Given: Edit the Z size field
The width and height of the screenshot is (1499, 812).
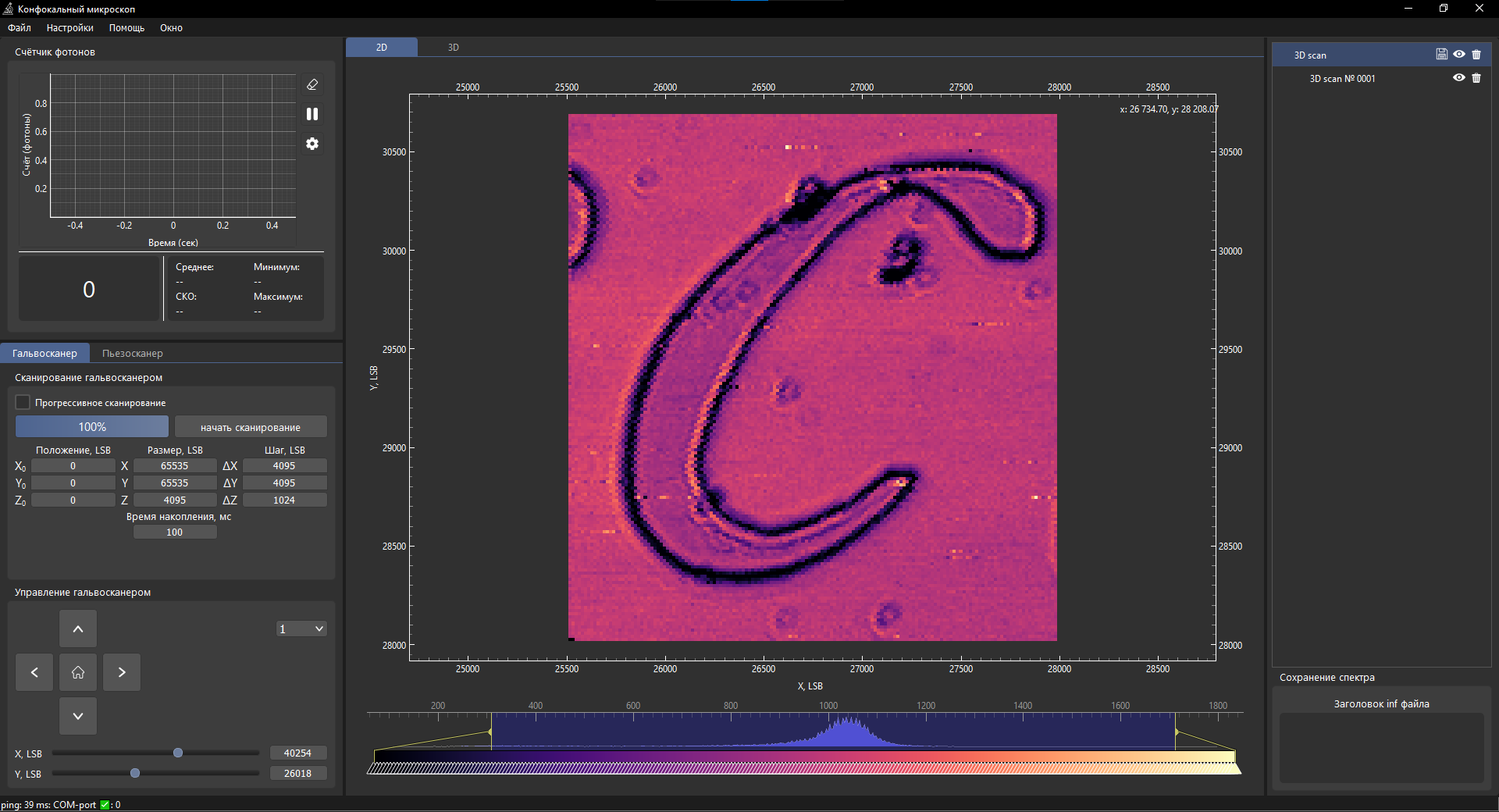Looking at the screenshot, I should pyautogui.click(x=175, y=500).
